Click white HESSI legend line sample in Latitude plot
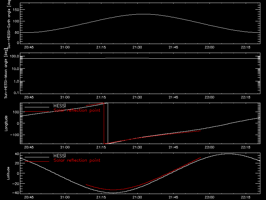This screenshot has height=200, width=266. tap(37, 157)
